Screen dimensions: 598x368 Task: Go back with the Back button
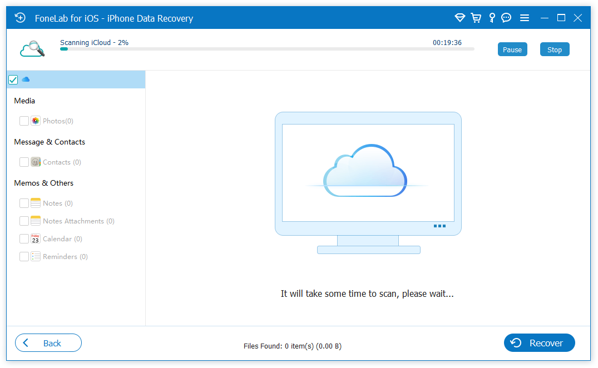coord(48,343)
